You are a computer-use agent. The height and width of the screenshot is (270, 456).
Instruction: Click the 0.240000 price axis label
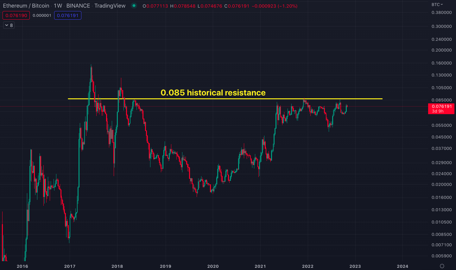(x=441, y=40)
